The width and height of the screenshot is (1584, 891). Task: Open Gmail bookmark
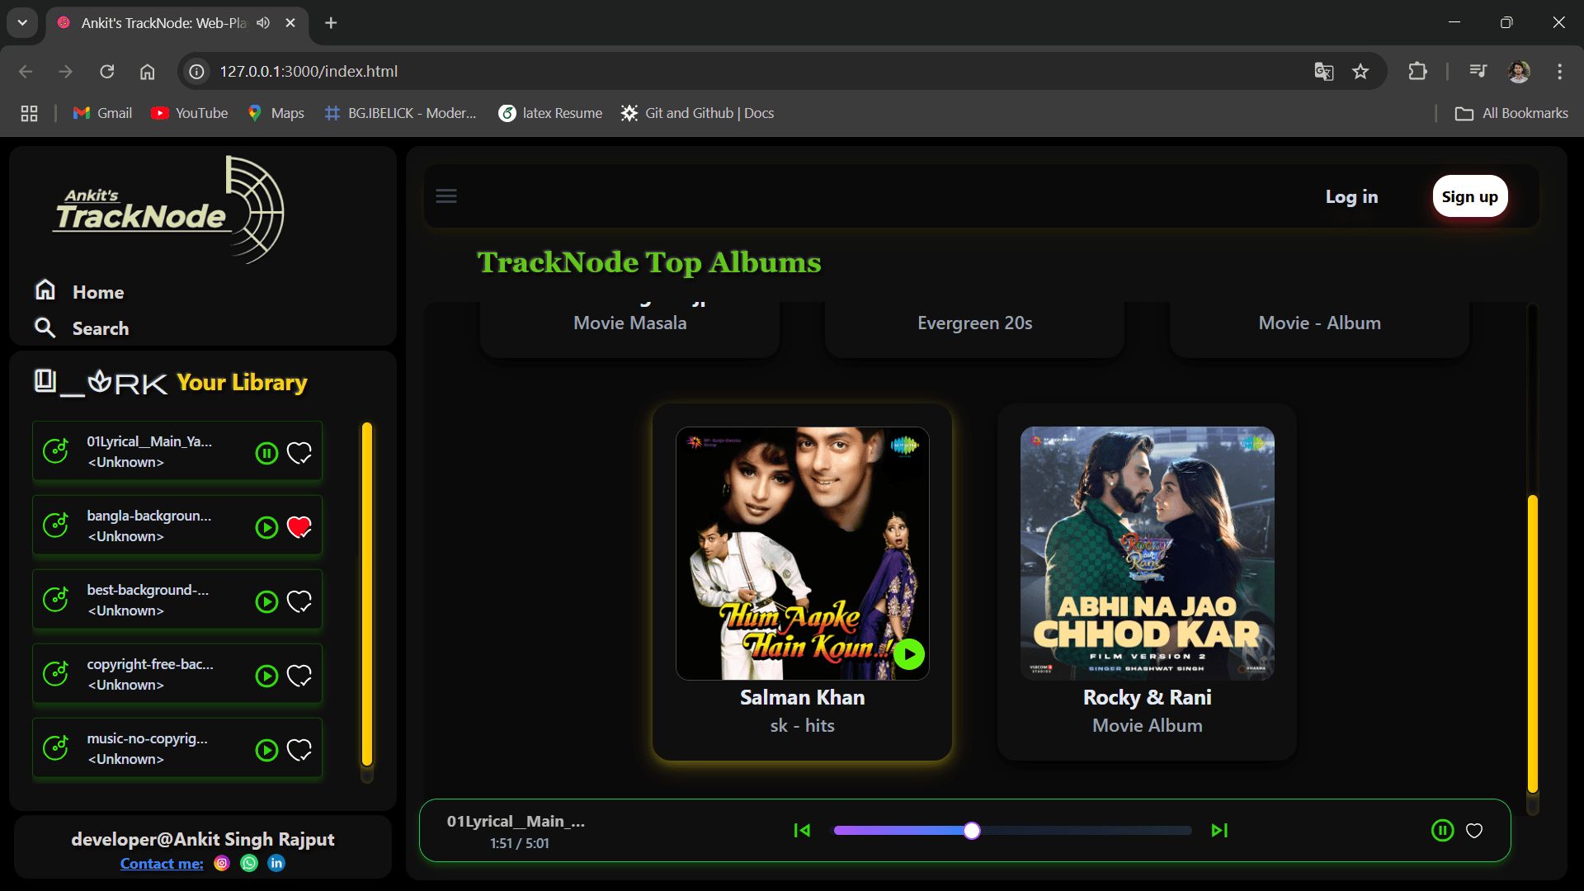[x=102, y=113]
